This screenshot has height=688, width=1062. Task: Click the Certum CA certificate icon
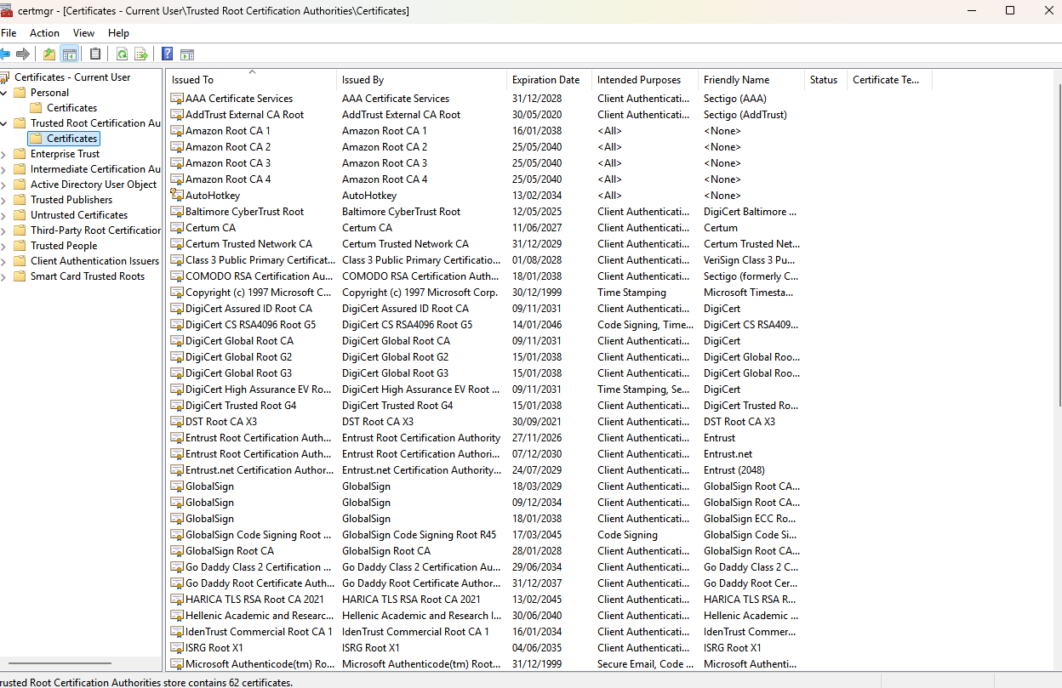pyautogui.click(x=177, y=228)
